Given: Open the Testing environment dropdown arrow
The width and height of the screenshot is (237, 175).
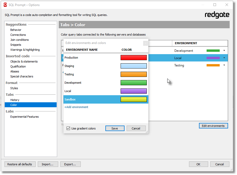Looking at the screenshot, I should click(224, 65).
